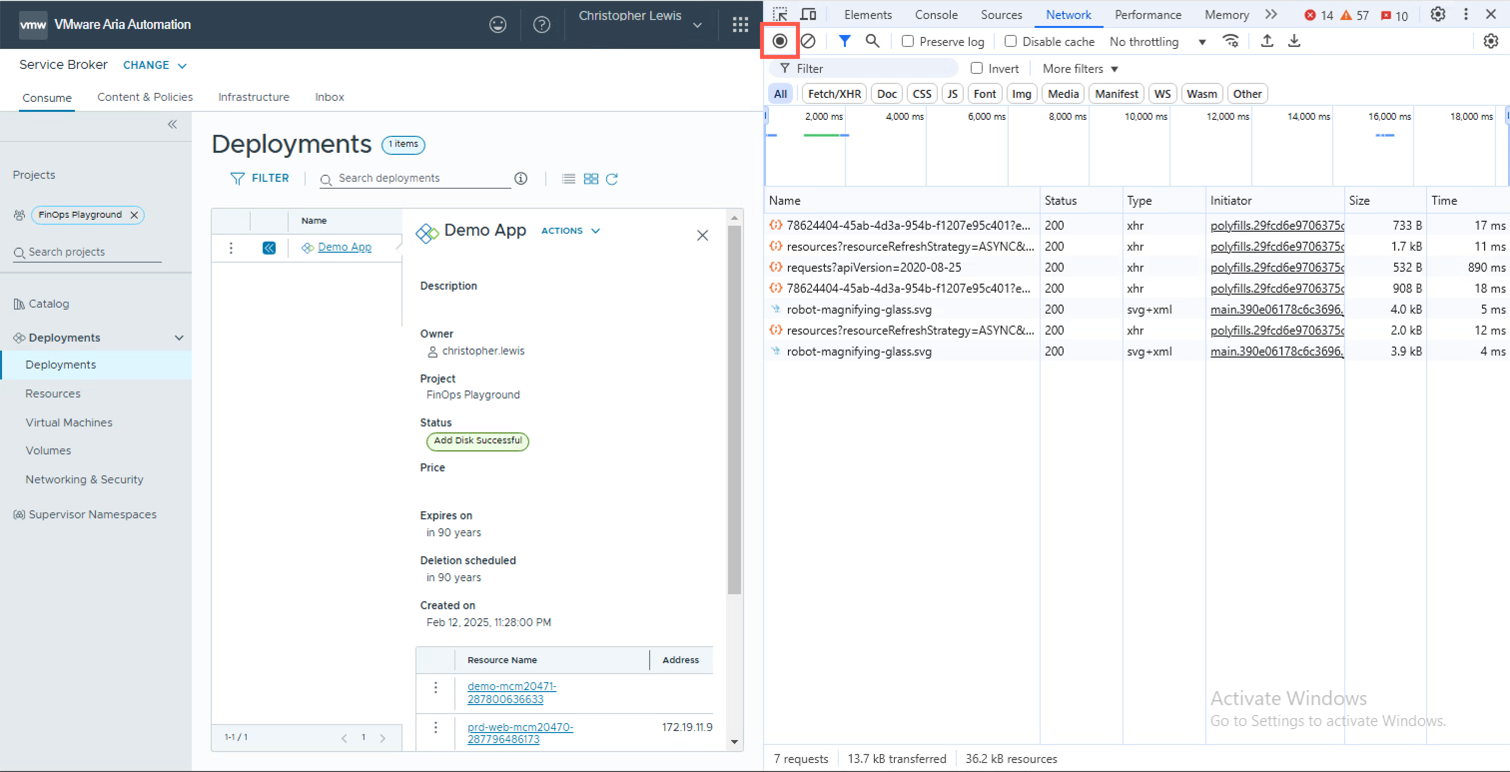Open the More filters dropdown
Image resolution: width=1510 pixels, height=772 pixels.
[1080, 68]
